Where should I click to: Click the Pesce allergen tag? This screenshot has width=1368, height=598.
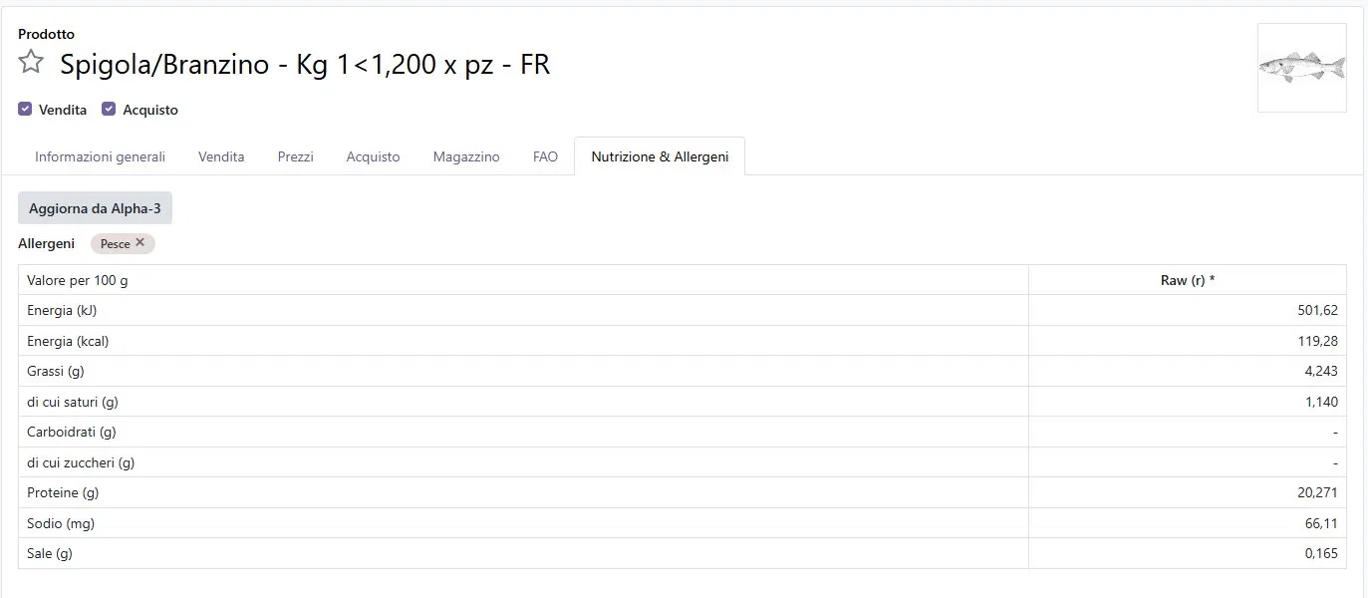(x=115, y=243)
